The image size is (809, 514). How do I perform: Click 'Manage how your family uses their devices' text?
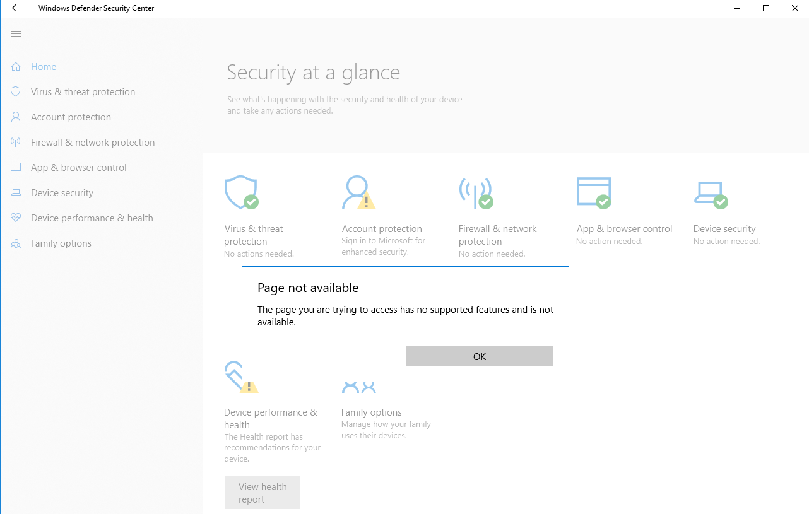coord(386,429)
